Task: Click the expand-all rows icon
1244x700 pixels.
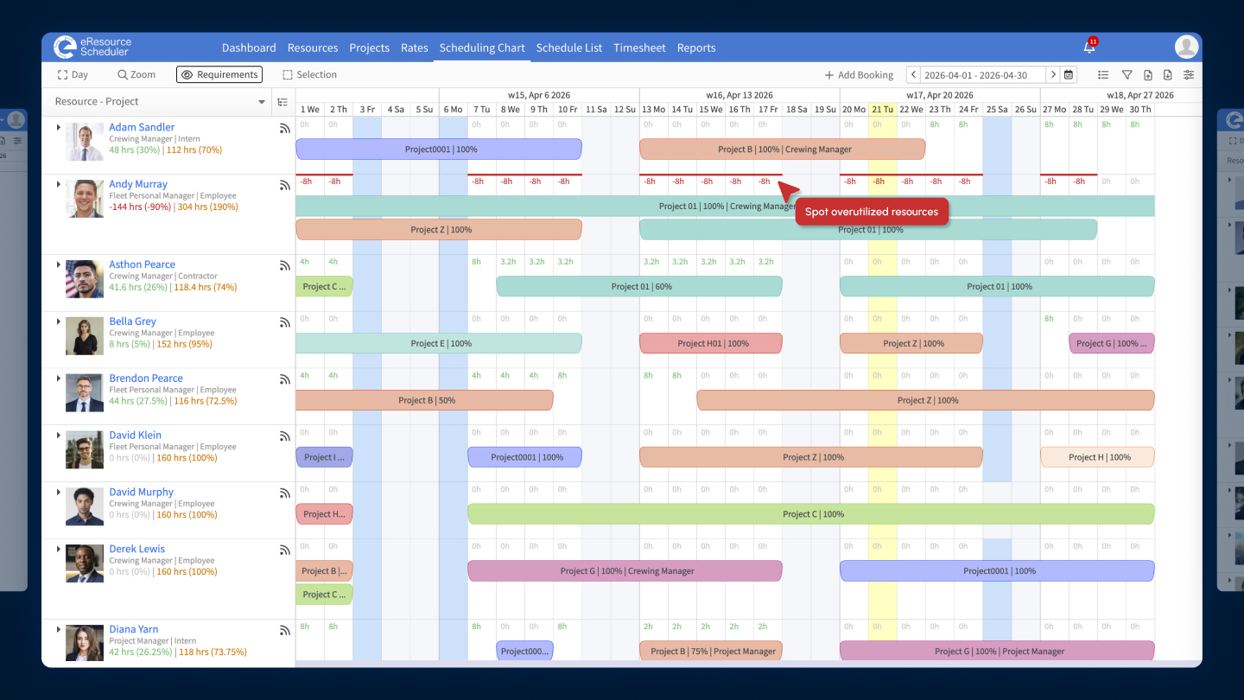Action: tap(282, 102)
